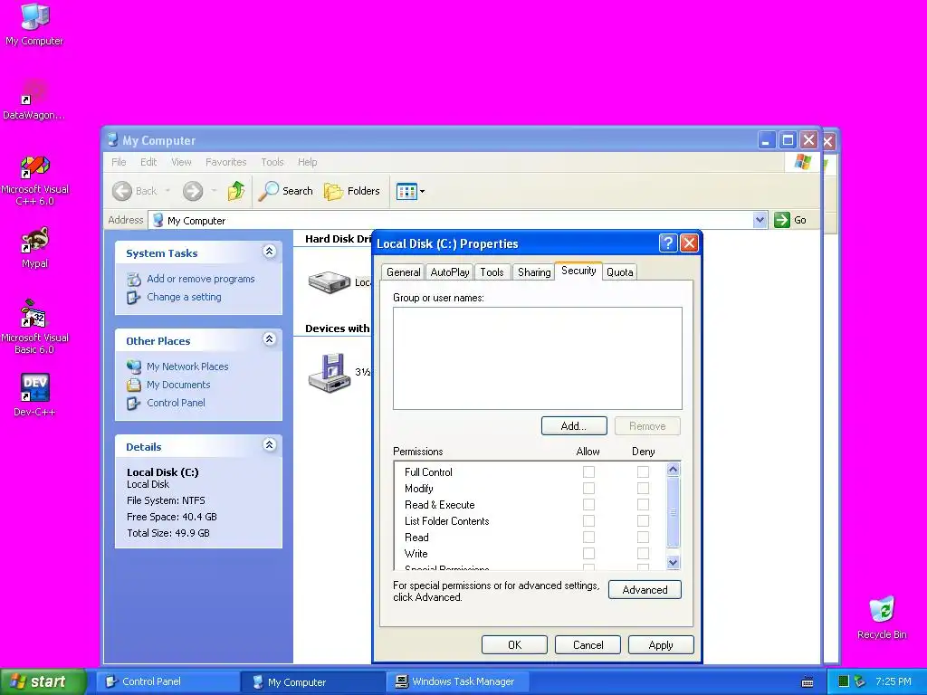Open My Computer desktop icon
927x695 pixels.
[x=34, y=24]
